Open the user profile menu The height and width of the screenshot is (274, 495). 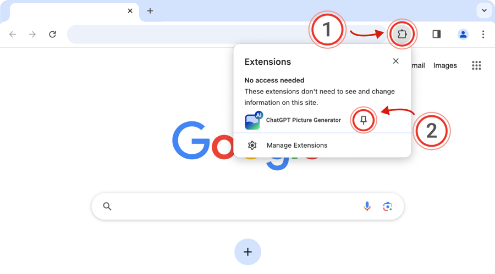coord(463,34)
